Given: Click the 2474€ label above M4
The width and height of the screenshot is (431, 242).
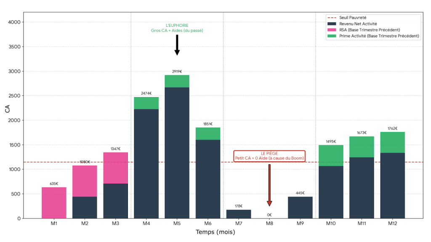Looking at the screenshot, I should 146,93.
